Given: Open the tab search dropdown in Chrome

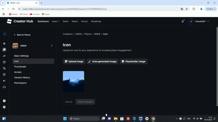Looking at the screenshot, I should pyautogui.click(x=3, y=3).
